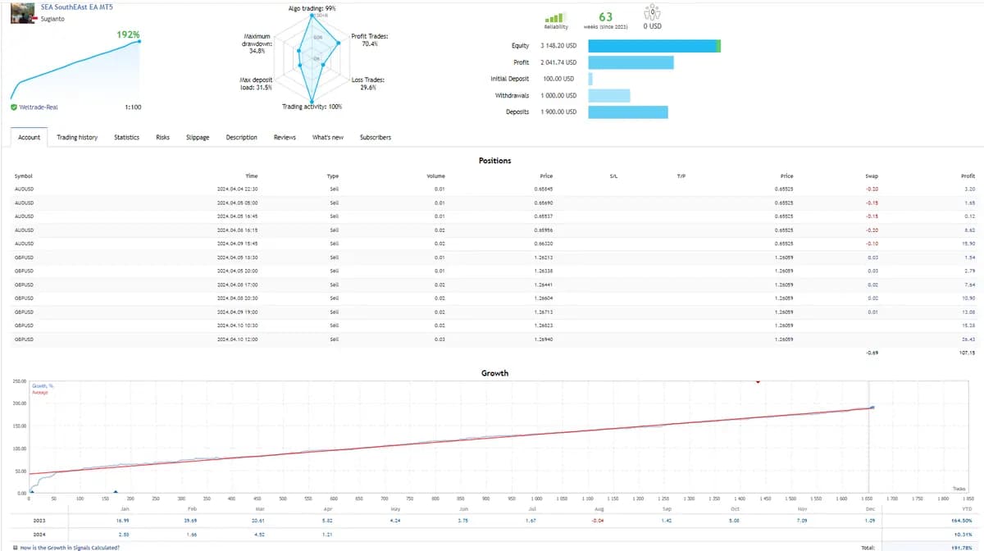
Task: Open the signal author's avatar thumbnail
Action: [x=21, y=13]
